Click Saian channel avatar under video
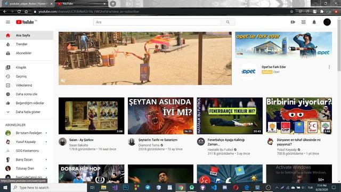Image resolution: width=341 pixels, height=192 pixels. click(63, 142)
